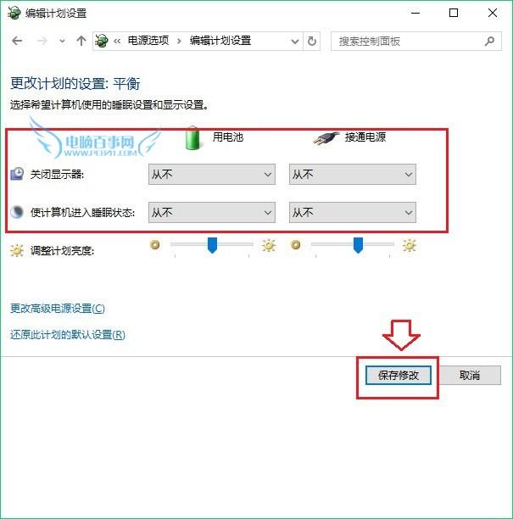513x519 pixels.
Task: Select 电源选项 breadcrumb
Action: click(x=148, y=41)
